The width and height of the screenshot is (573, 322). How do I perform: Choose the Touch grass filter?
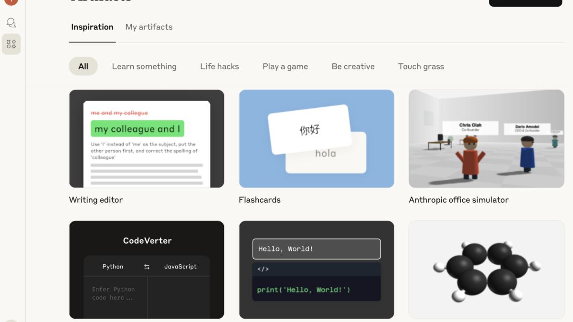pyautogui.click(x=421, y=66)
